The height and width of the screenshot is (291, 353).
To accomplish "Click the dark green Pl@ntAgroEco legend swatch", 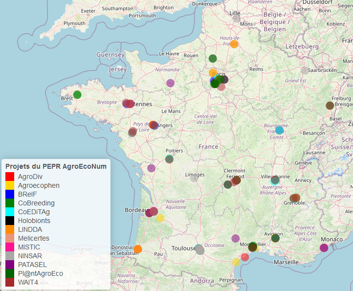I will click(10, 273).
